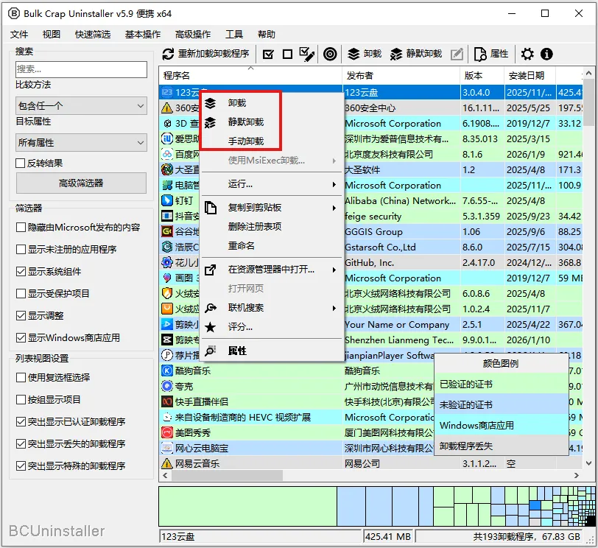The image size is (598, 548).
Task: Click the 高级筛选器 button
Action: (81, 183)
